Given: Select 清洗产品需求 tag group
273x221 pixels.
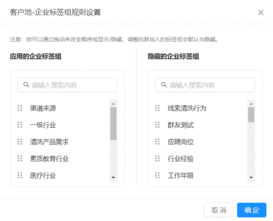Looking at the screenshot, I should [x=49, y=142].
